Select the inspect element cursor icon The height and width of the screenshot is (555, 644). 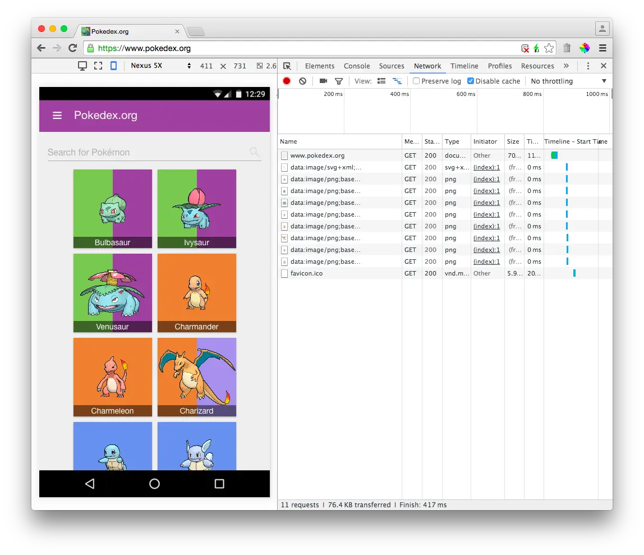pos(287,66)
